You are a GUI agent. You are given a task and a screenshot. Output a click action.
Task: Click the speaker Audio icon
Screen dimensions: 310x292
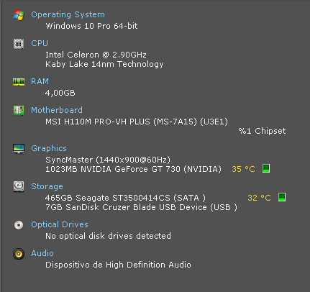pyautogui.click(x=19, y=254)
